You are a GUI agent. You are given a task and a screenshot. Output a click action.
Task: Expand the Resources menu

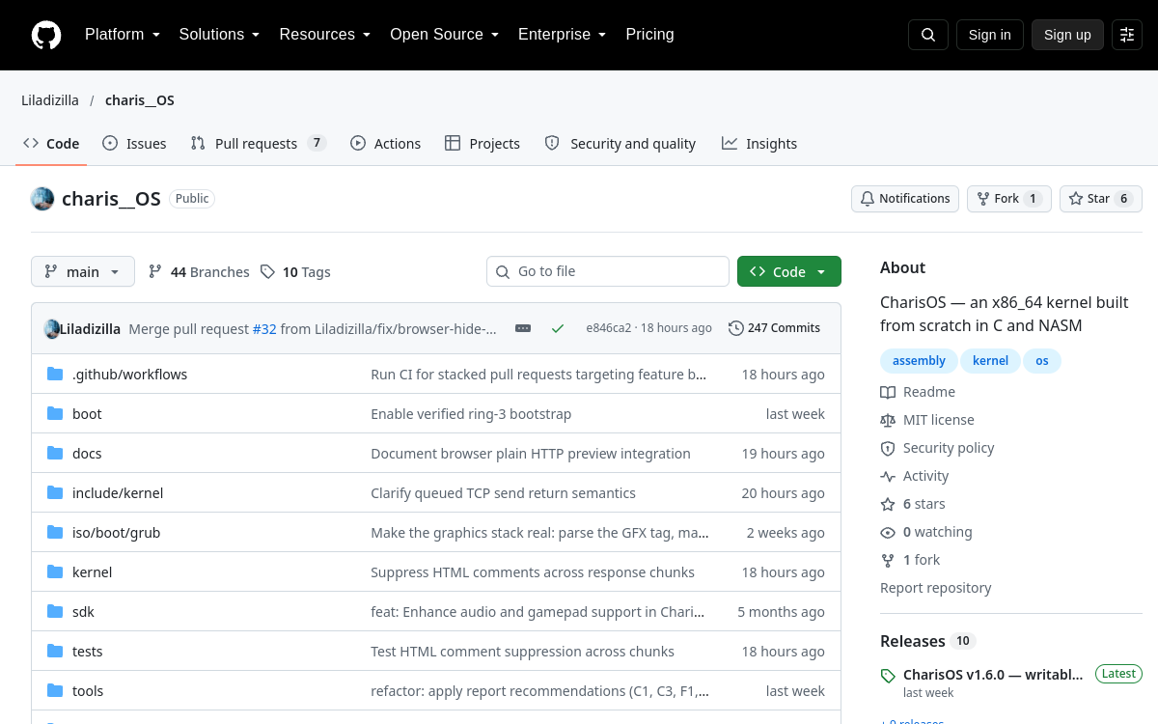[325, 35]
